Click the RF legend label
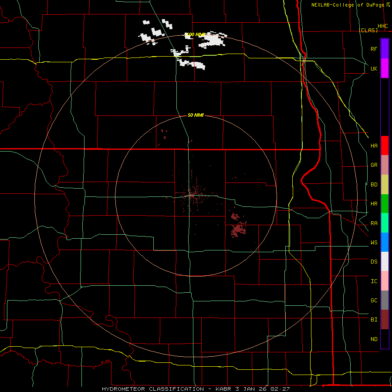The image size is (392, 392). [374, 49]
